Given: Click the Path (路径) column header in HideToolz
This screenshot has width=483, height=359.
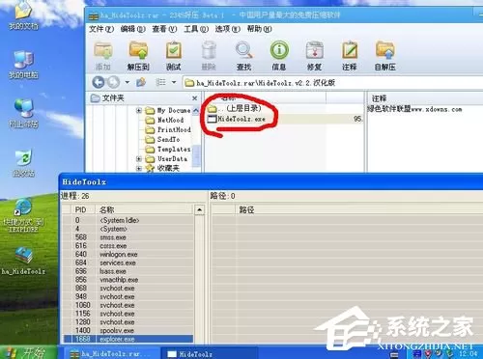Looking at the screenshot, I should 359,210.
